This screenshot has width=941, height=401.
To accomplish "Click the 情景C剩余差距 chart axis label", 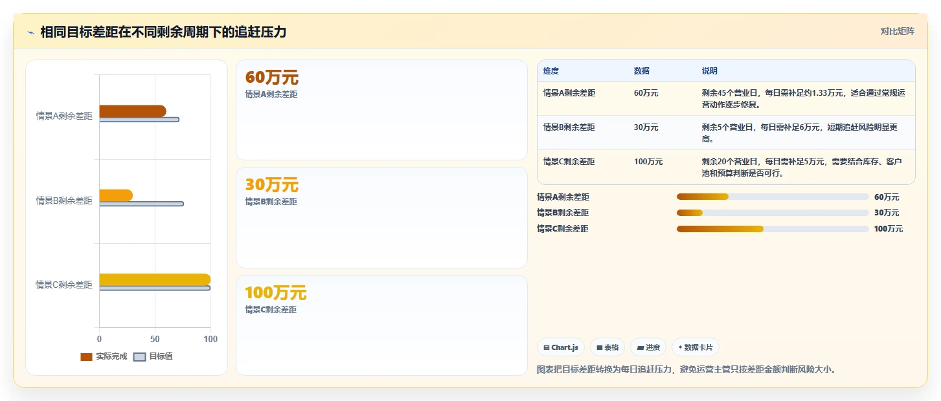I will tap(64, 285).
